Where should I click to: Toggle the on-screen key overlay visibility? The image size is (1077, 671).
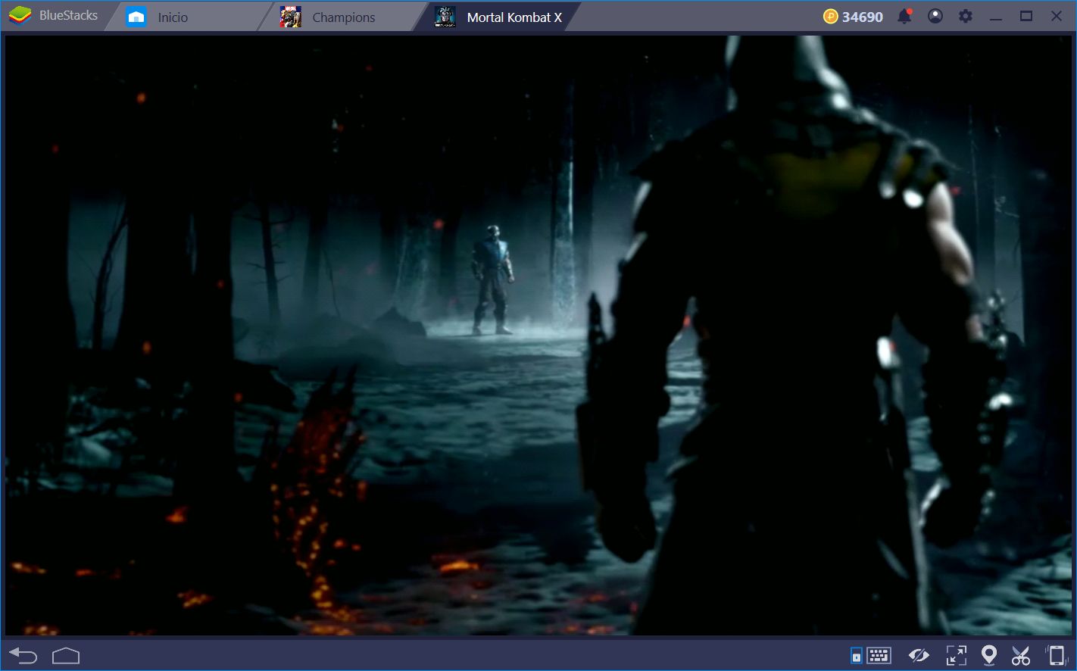919,655
